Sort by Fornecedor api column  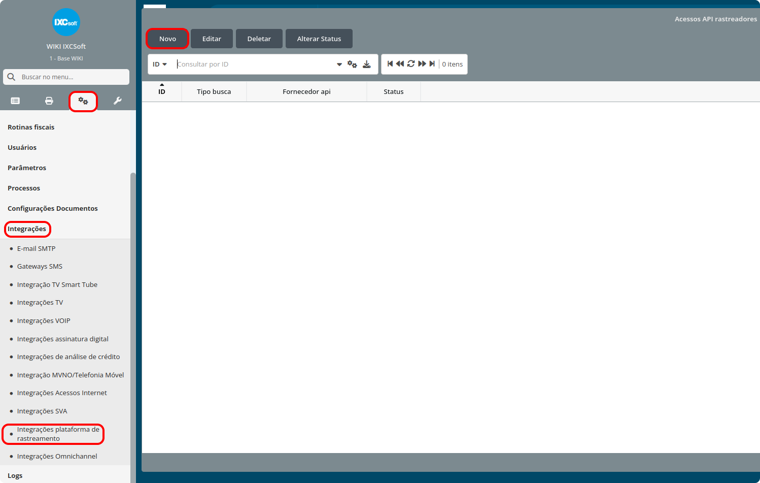[306, 91]
